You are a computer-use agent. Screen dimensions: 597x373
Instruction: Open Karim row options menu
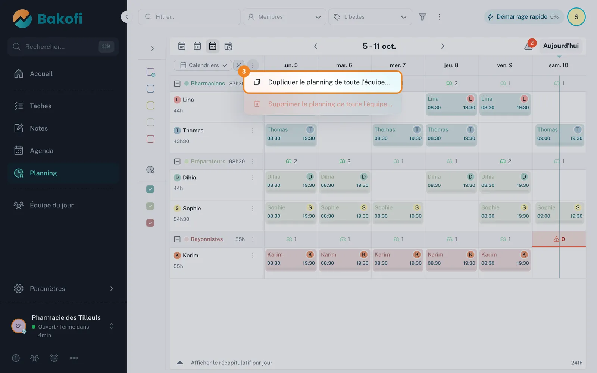coord(253,256)
